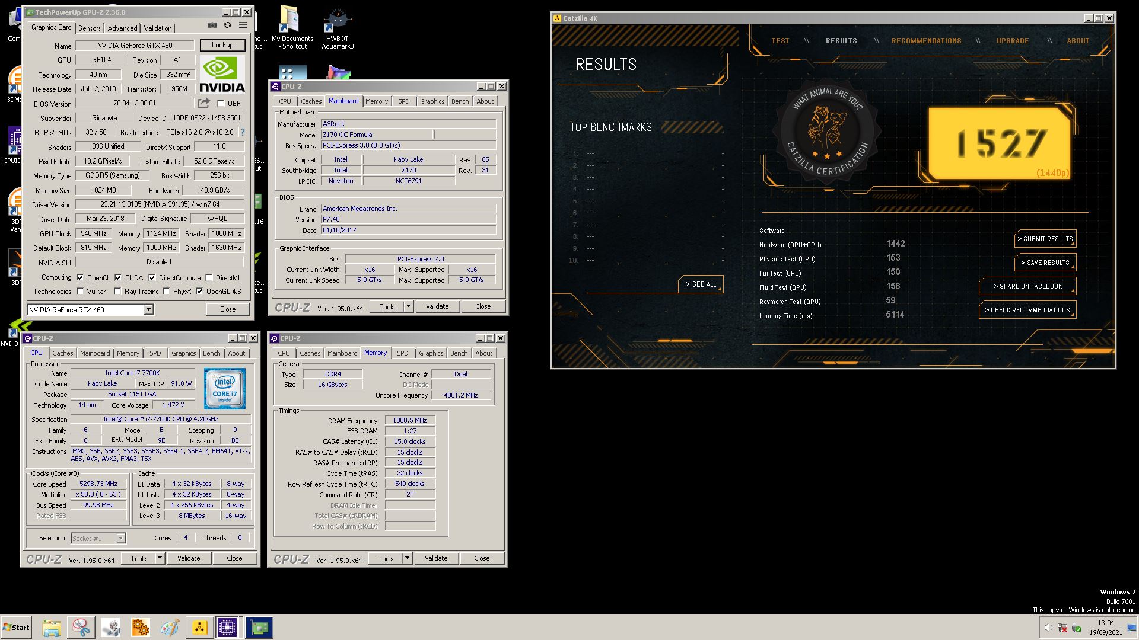Click SAVE RESULTS in Catzilla
Screen dimensions: 1139x640
click(1045, 263)
